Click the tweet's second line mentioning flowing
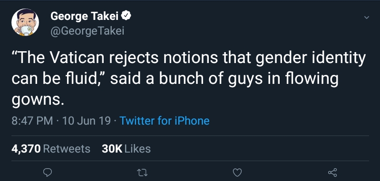Viewport: 380px width, 181px height. point(175,80)
